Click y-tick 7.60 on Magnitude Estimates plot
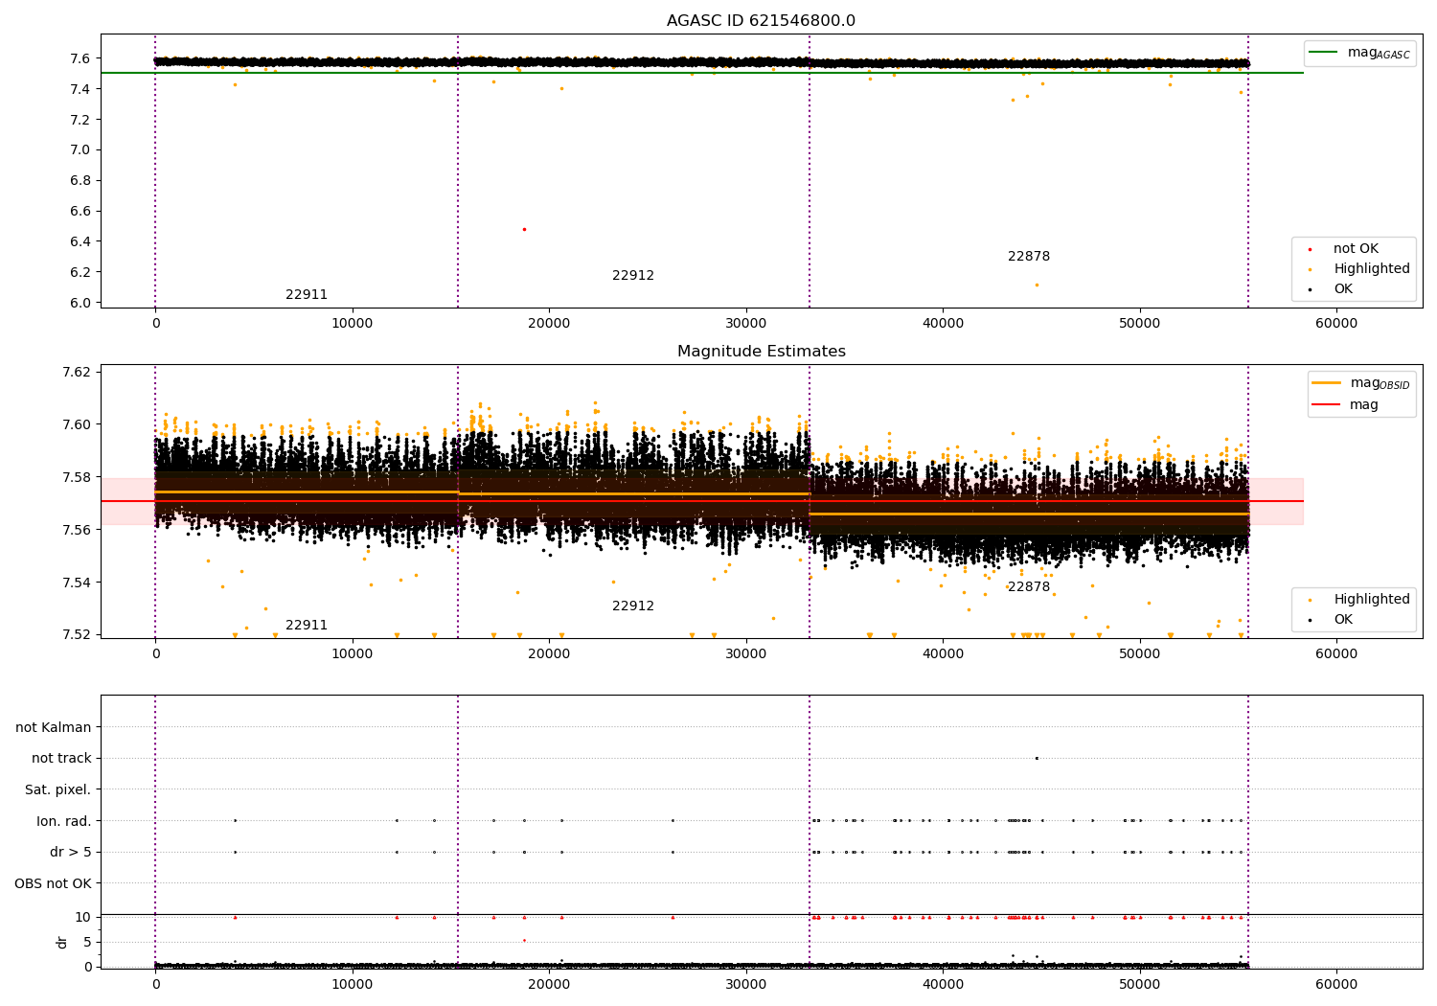 point(77,424)
